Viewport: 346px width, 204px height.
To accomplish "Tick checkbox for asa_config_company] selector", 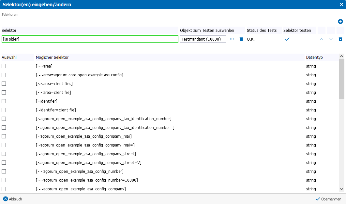I will (4, 189).
